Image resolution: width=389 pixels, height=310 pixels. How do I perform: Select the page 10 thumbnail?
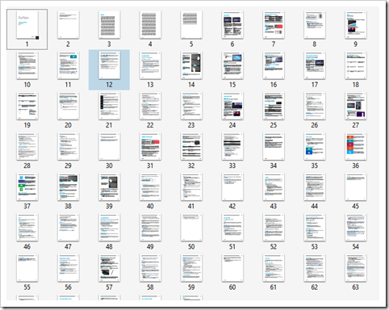click(27, 65)
